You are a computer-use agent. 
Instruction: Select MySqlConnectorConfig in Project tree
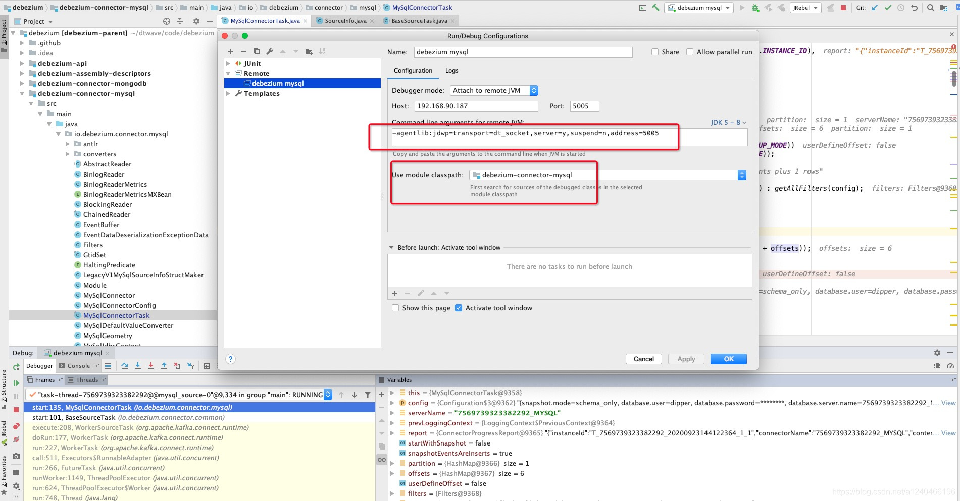[x=120, y=305]
